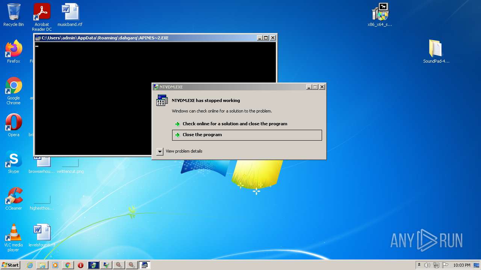Click the Show desktop button
This screenshot has width=481, height=270.
pos(477,265)
